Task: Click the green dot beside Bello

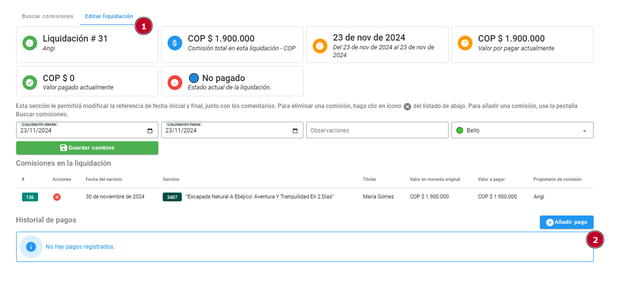Action: [x=459, y=130]
